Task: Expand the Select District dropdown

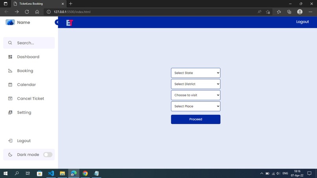Action: click(x=195, y=84)
